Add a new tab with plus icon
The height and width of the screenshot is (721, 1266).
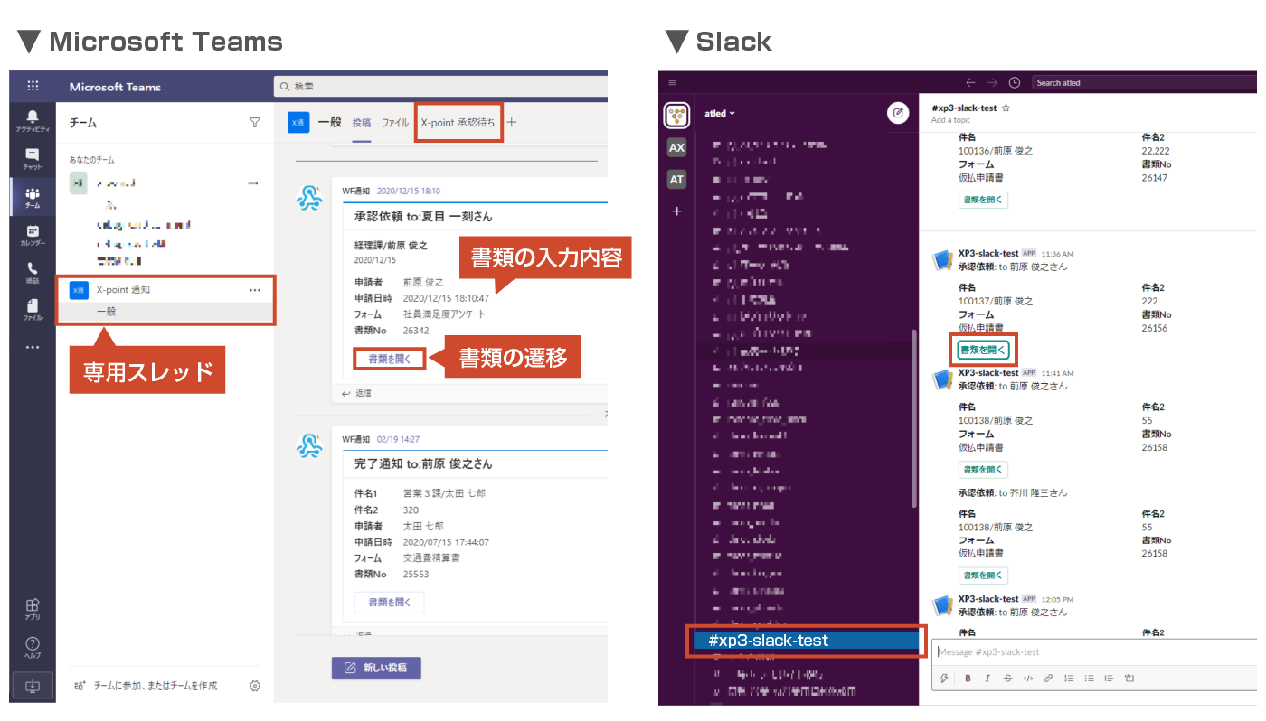512,122
